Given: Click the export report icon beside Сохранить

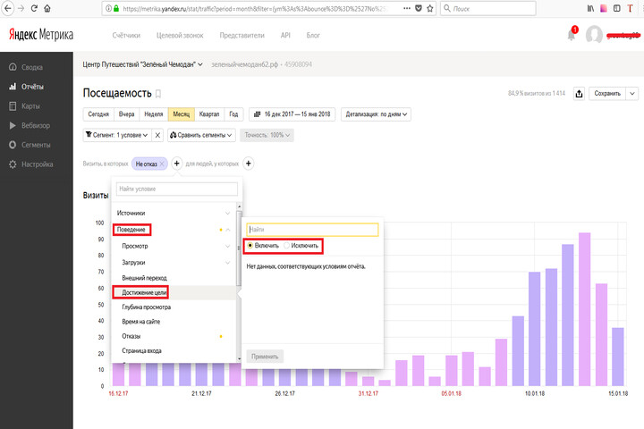Looking at the screenshot, I should click(x=580, y=93).
